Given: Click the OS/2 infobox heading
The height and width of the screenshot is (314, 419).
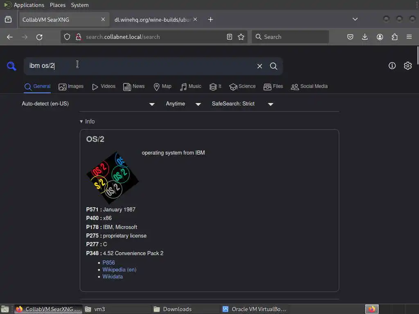Looking at the screenshot, I should 95,139.
